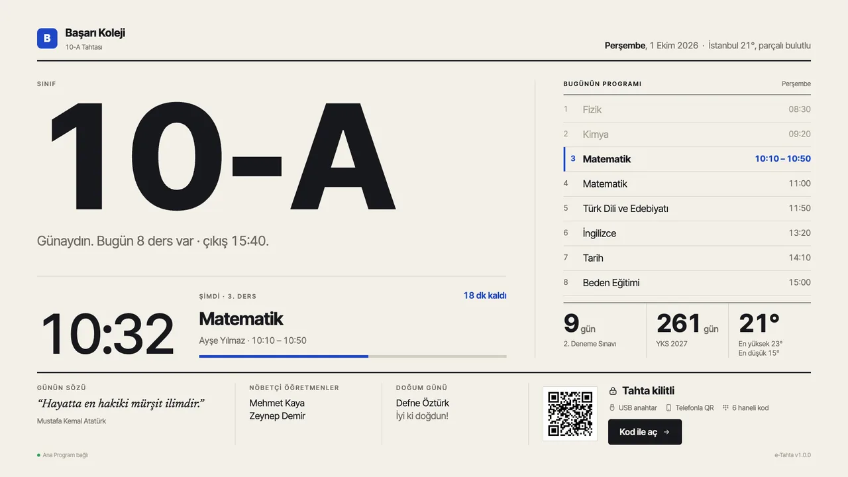Viewport: 848px width, 477px height.
Task: Click the date "Perşembe, 1 Ekim 2026"
Action: pyautogui.click(x=651, y=46)
